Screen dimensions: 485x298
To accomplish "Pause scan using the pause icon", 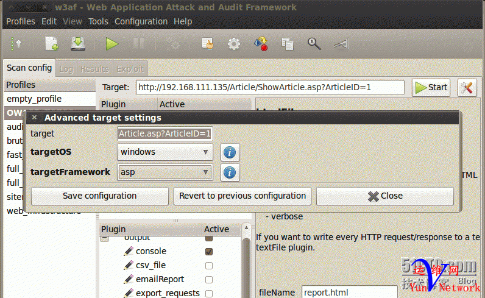I will (x=139, y=44).
